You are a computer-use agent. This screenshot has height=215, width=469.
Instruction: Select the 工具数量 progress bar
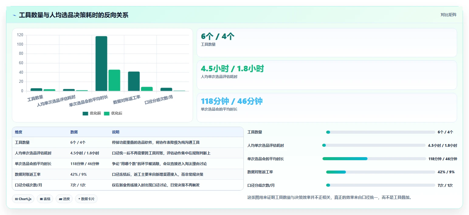[x=381, y=132]
